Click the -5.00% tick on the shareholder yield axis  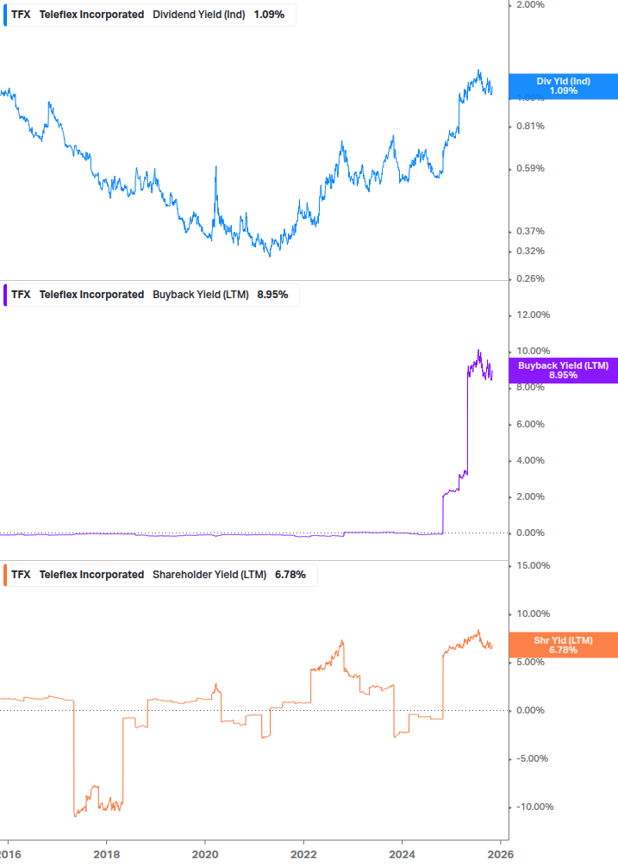tap(532, 759)
